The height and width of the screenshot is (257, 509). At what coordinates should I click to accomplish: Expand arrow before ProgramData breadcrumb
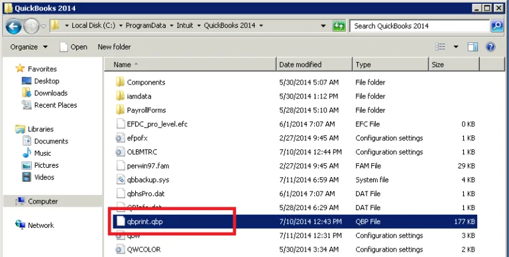click(x=121, y=26)
